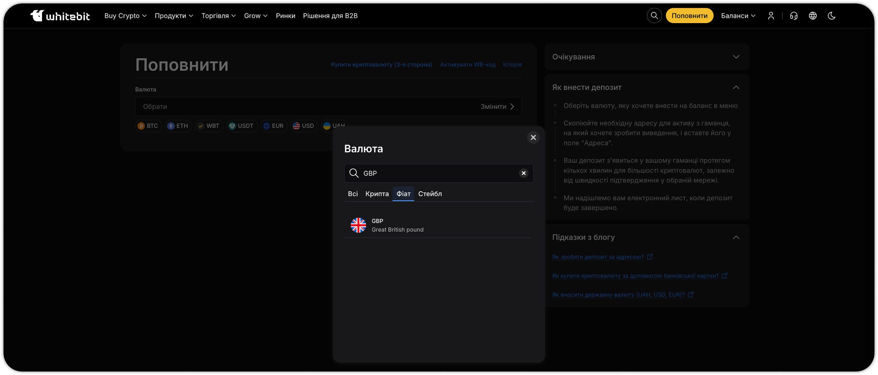Click the WhiteBIT logo

click(x=60, y=16)
